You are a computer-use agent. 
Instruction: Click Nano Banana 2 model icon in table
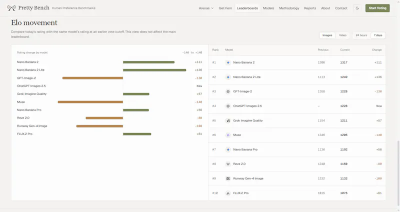pyautogui.click(x=228, y=62)
